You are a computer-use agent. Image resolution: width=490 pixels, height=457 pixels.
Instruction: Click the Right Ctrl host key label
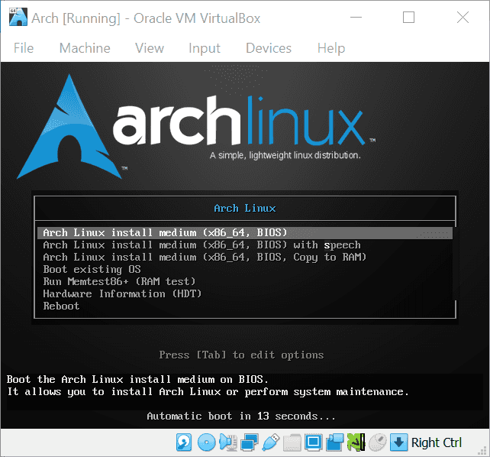437,442
